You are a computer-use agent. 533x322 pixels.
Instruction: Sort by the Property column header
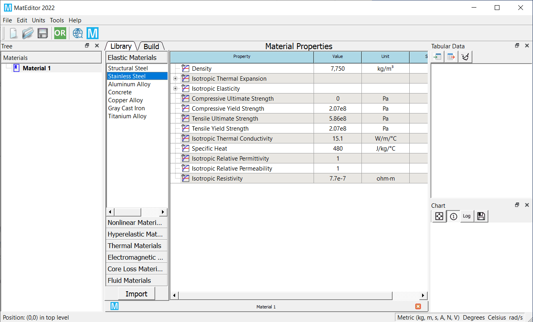pyautogui.click(x=242, y=57)
